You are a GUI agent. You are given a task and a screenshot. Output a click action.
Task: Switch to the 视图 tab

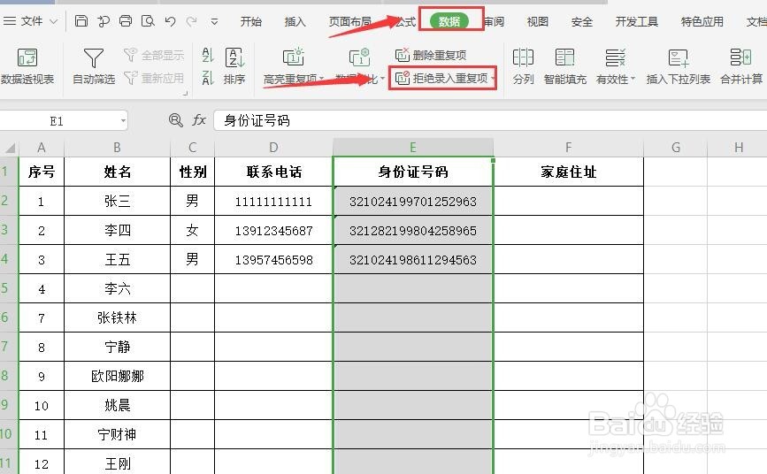[x=538, y=21]
